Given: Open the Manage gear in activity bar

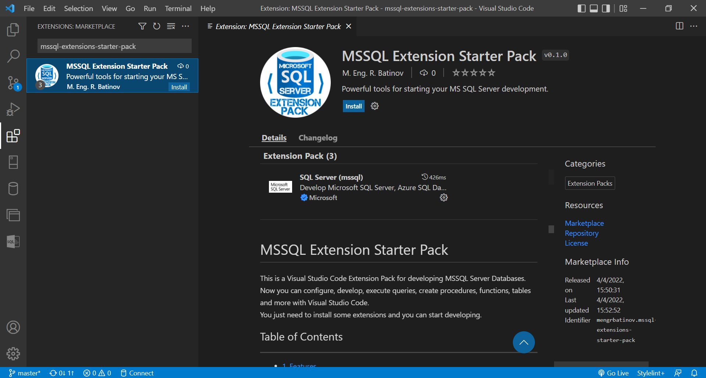Looking at the screenshot, I should tap(13, 354).
